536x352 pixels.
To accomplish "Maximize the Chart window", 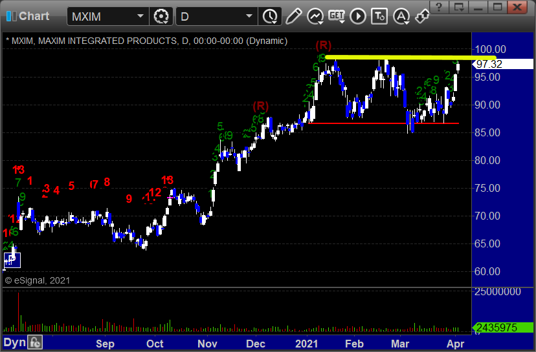I will point(497,7).
